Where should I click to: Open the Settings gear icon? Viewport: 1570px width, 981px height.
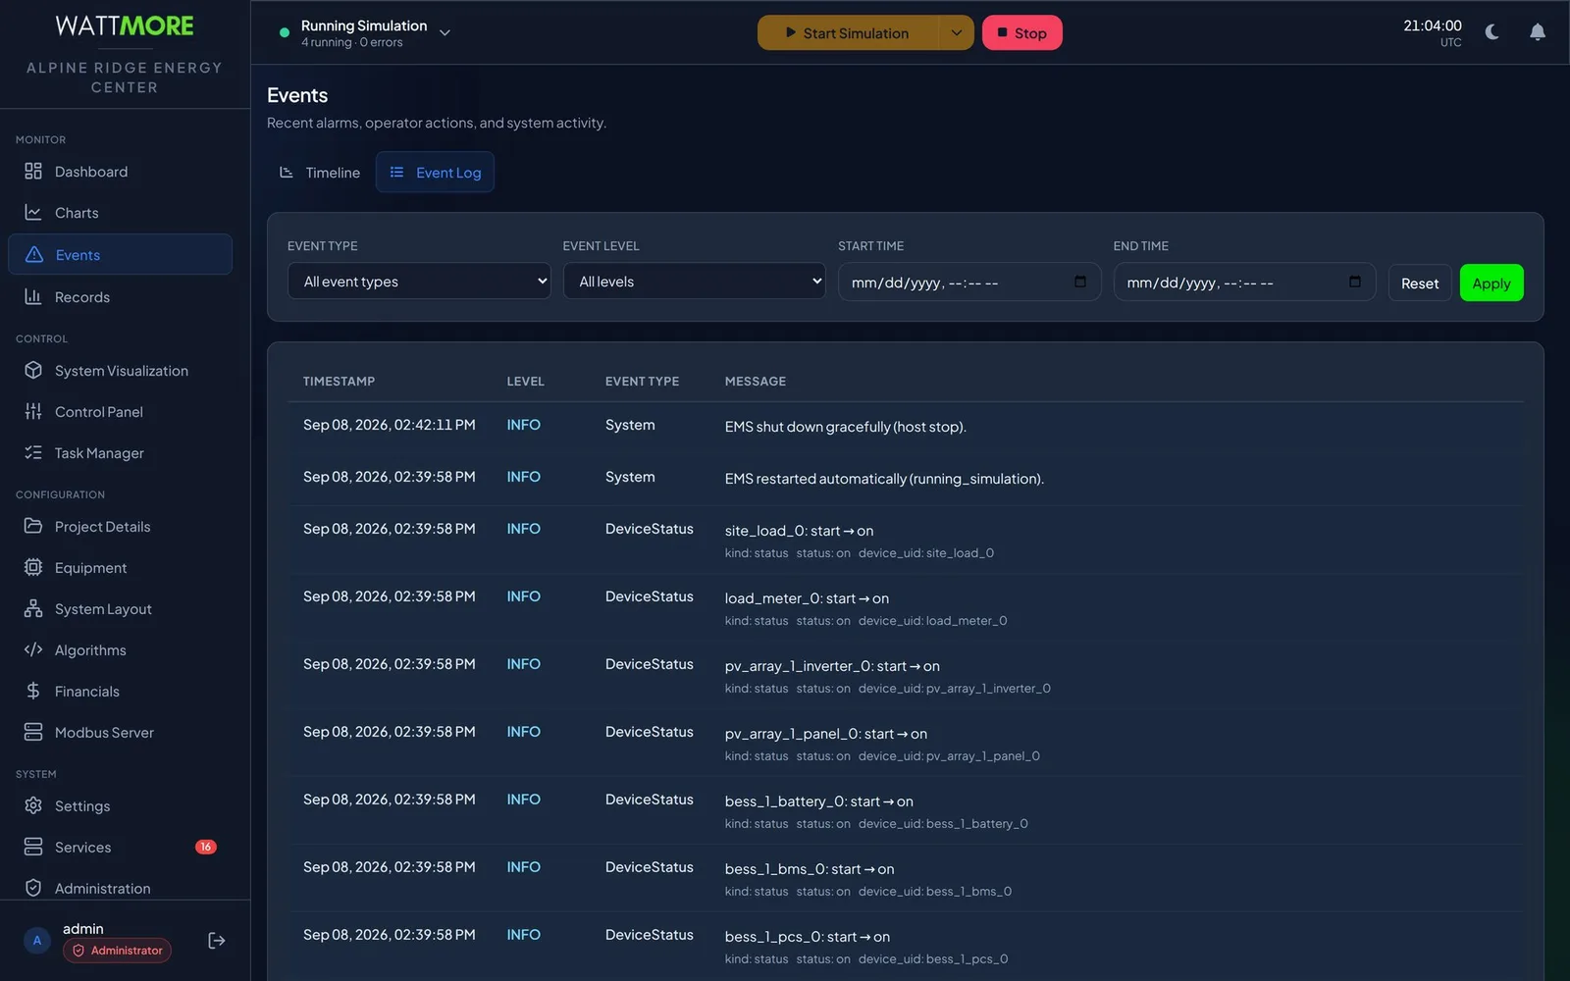[33, 806]
